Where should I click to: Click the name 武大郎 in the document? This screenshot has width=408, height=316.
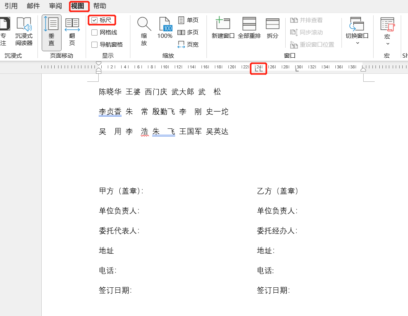(x=183, y=92)
